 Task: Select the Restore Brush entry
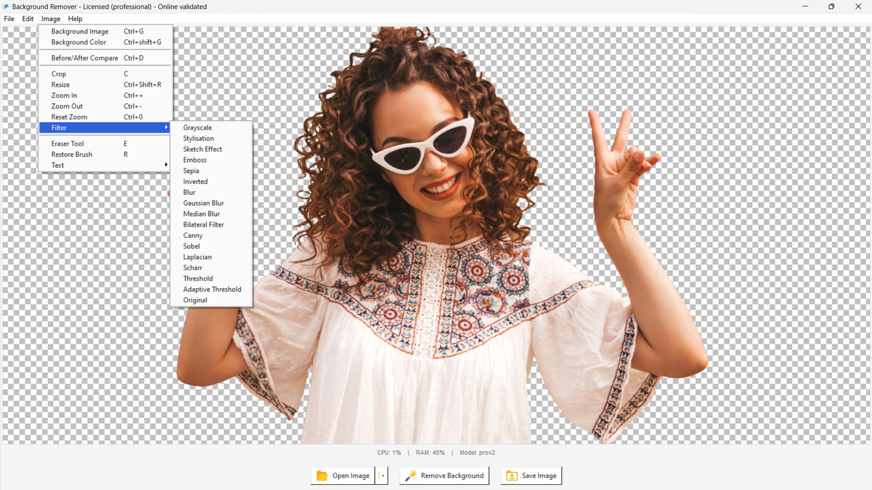(72, 155)
